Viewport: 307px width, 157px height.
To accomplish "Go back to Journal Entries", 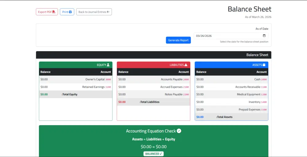I will (x=94, y=12).
